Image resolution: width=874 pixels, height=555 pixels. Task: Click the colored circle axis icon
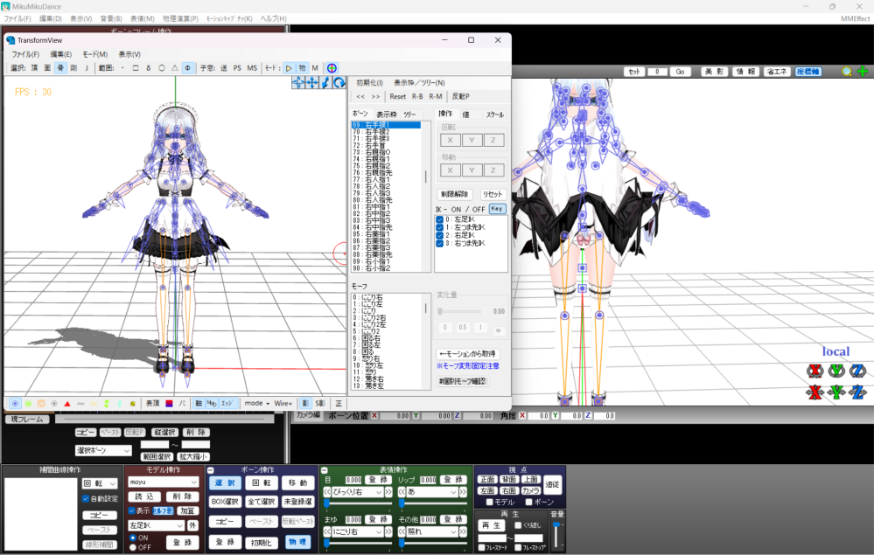tap(332, 68)
